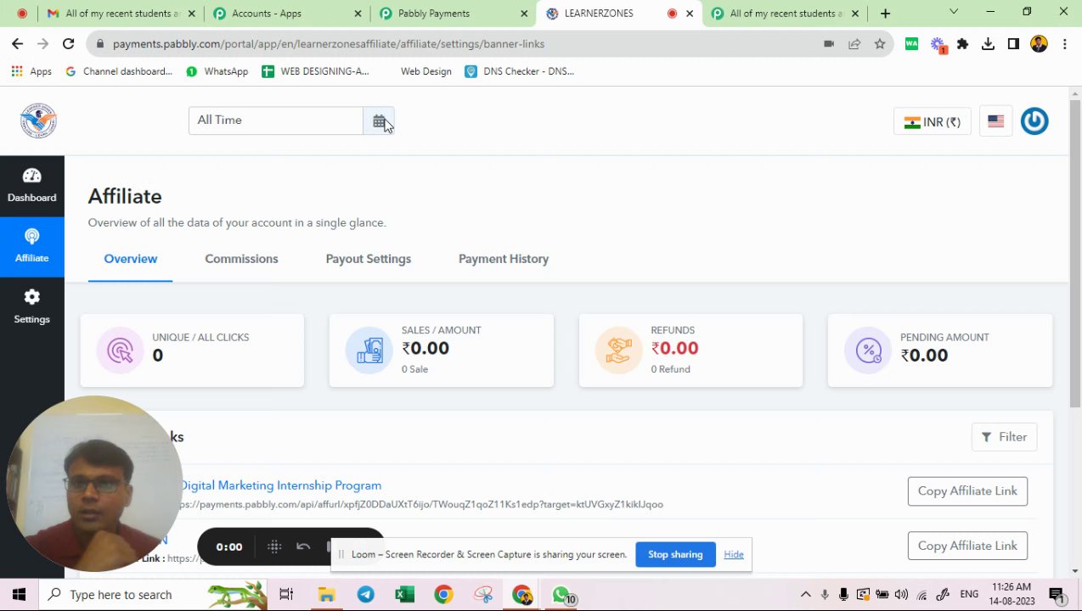Open Apps bookmarks shortcut
Screen dimensions: 1082x611
[x=31, y=71]
